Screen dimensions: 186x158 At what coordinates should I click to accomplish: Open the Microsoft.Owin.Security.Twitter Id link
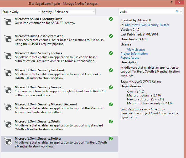(147, 25)
